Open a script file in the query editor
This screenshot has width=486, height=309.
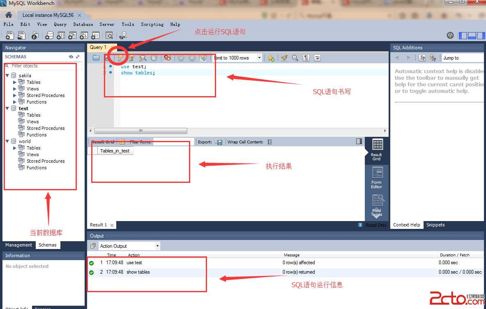tap(96, 58)
